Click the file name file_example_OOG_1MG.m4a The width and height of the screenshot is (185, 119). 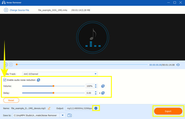point(53,10)
